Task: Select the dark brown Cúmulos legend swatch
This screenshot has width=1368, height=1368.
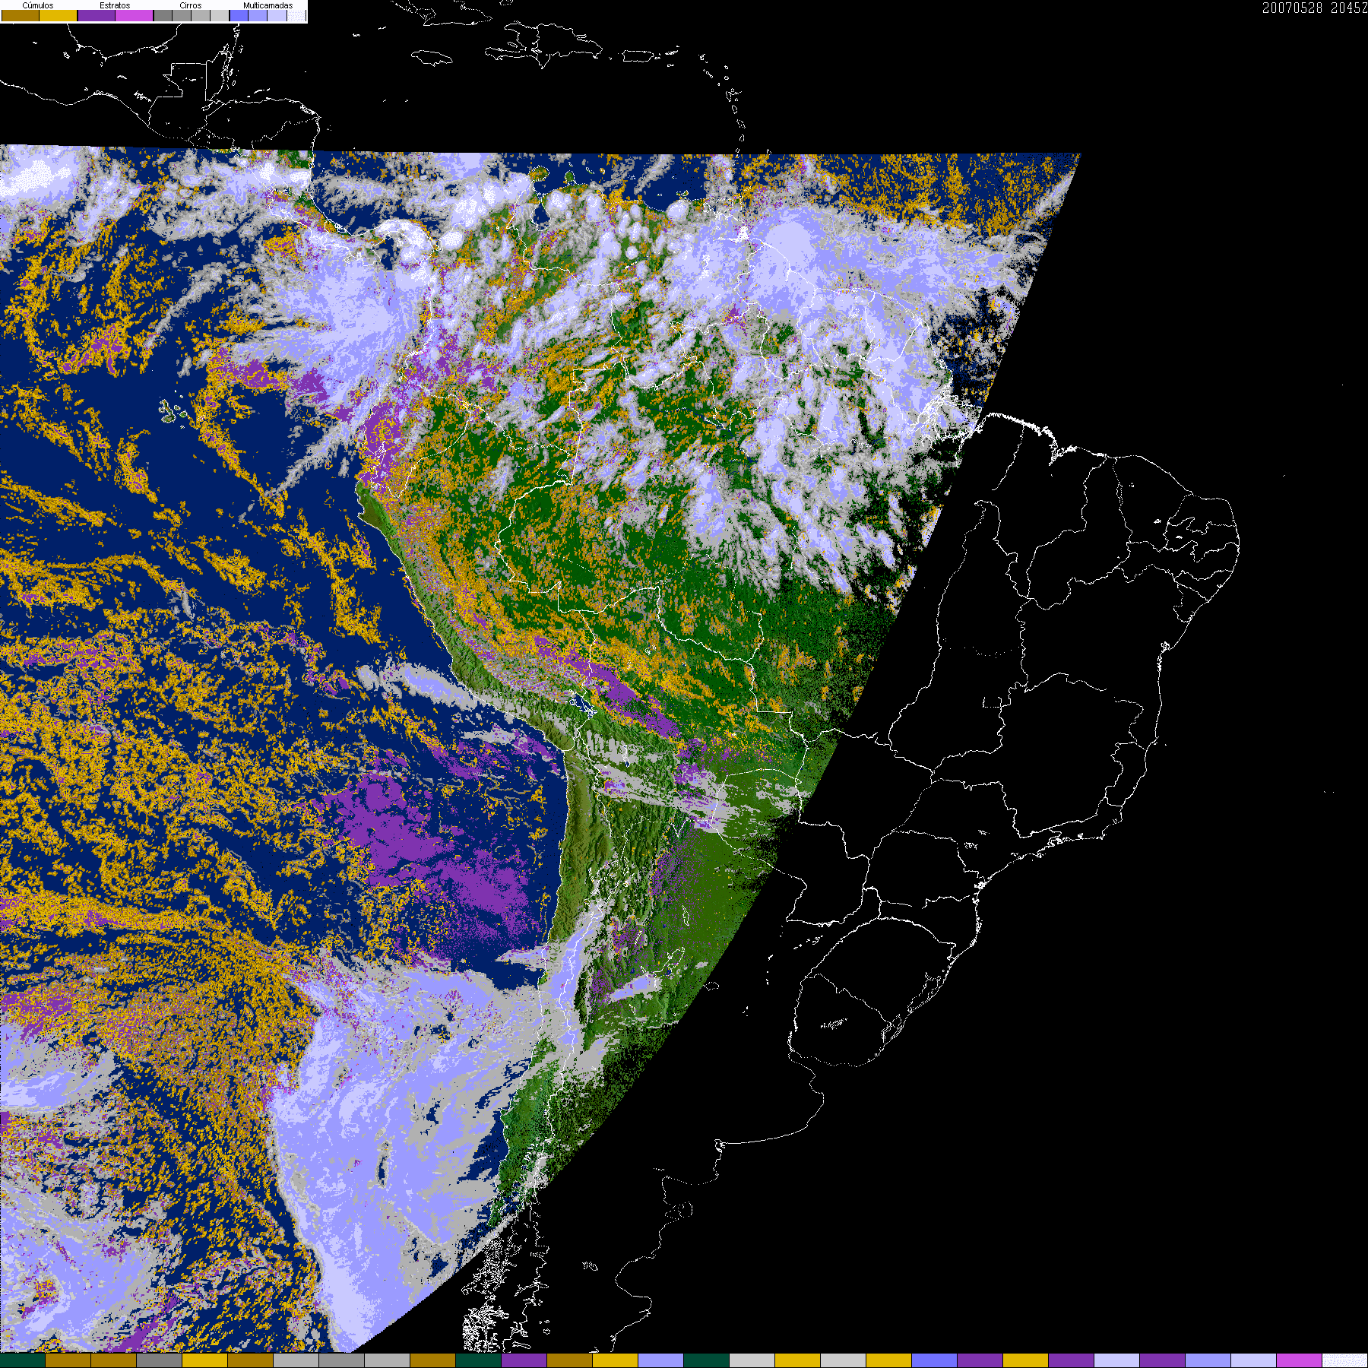Action: click(x=21, y=15)
